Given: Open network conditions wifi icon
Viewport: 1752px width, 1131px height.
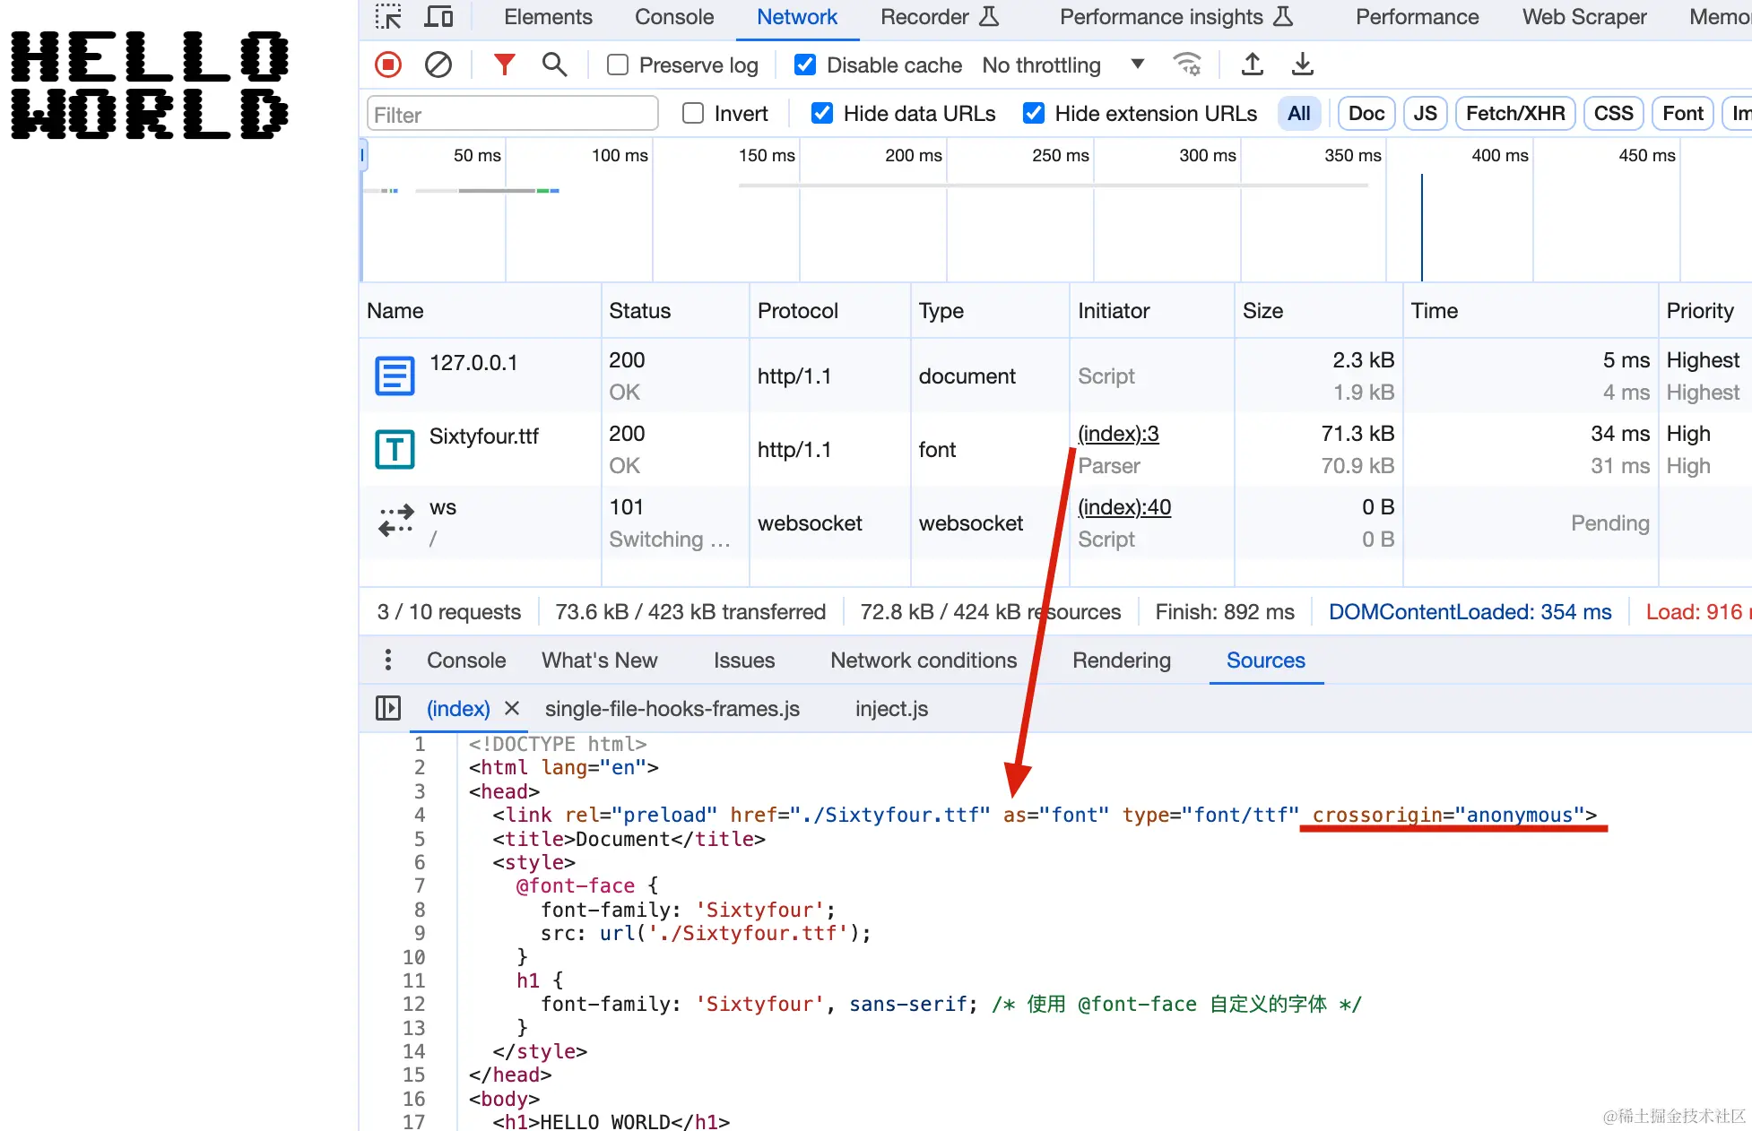Looking at the screenshot, I should pyautogui.click(x=1187, y=65).
